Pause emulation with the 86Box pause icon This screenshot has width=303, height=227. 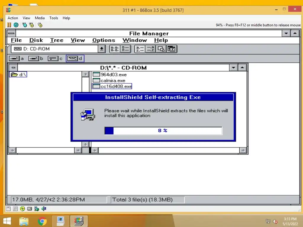[x=9, y=25]
